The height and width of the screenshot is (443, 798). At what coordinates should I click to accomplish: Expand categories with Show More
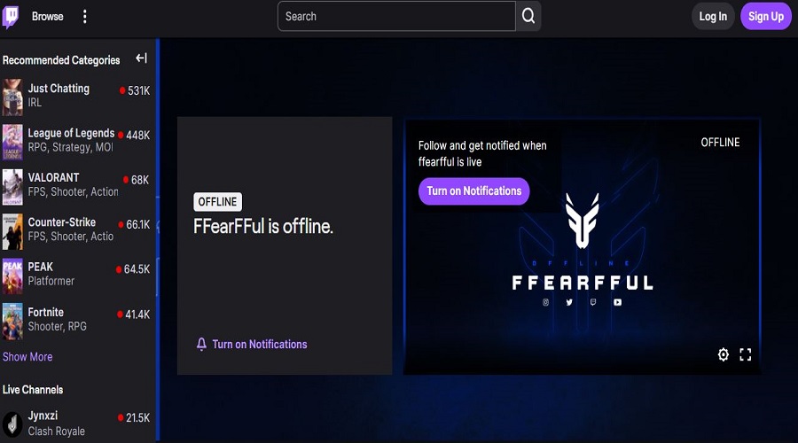pos(27,357)
